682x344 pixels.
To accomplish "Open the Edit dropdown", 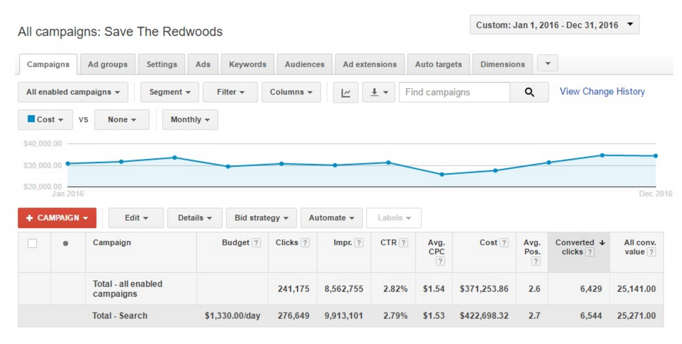I will pos(136,218).
